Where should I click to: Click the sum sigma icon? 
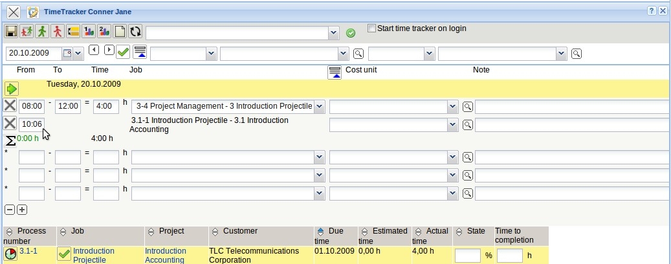11,140
